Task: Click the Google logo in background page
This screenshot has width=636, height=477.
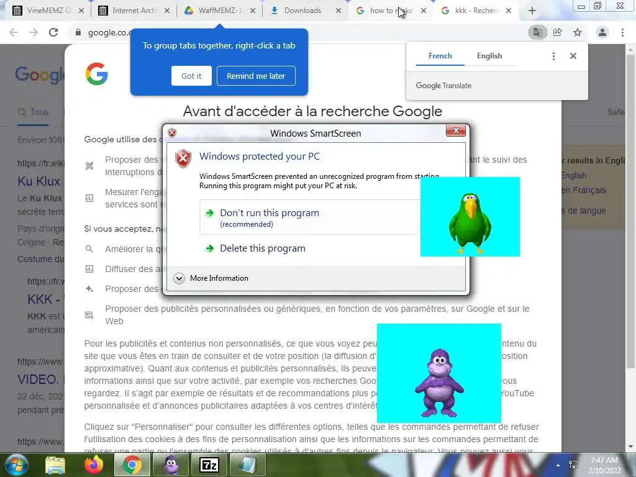Action: 39,75
